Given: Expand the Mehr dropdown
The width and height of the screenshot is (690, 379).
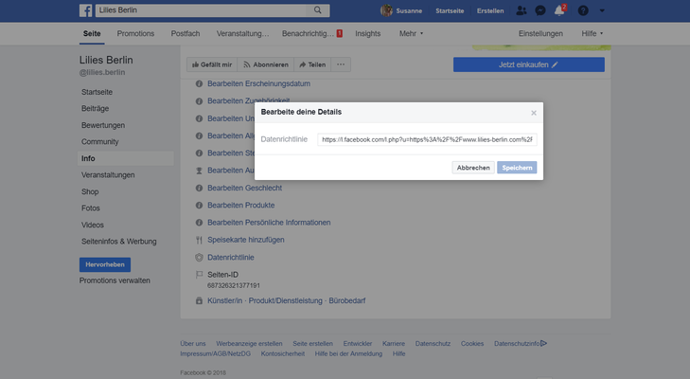Looking at the screenshot, I should point(411,33).
